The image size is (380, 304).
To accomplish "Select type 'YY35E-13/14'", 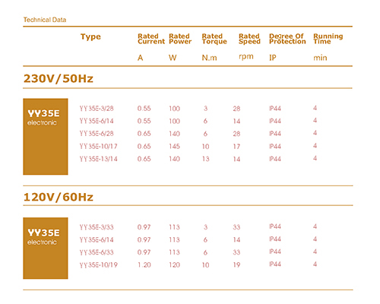I will point(98,159).
